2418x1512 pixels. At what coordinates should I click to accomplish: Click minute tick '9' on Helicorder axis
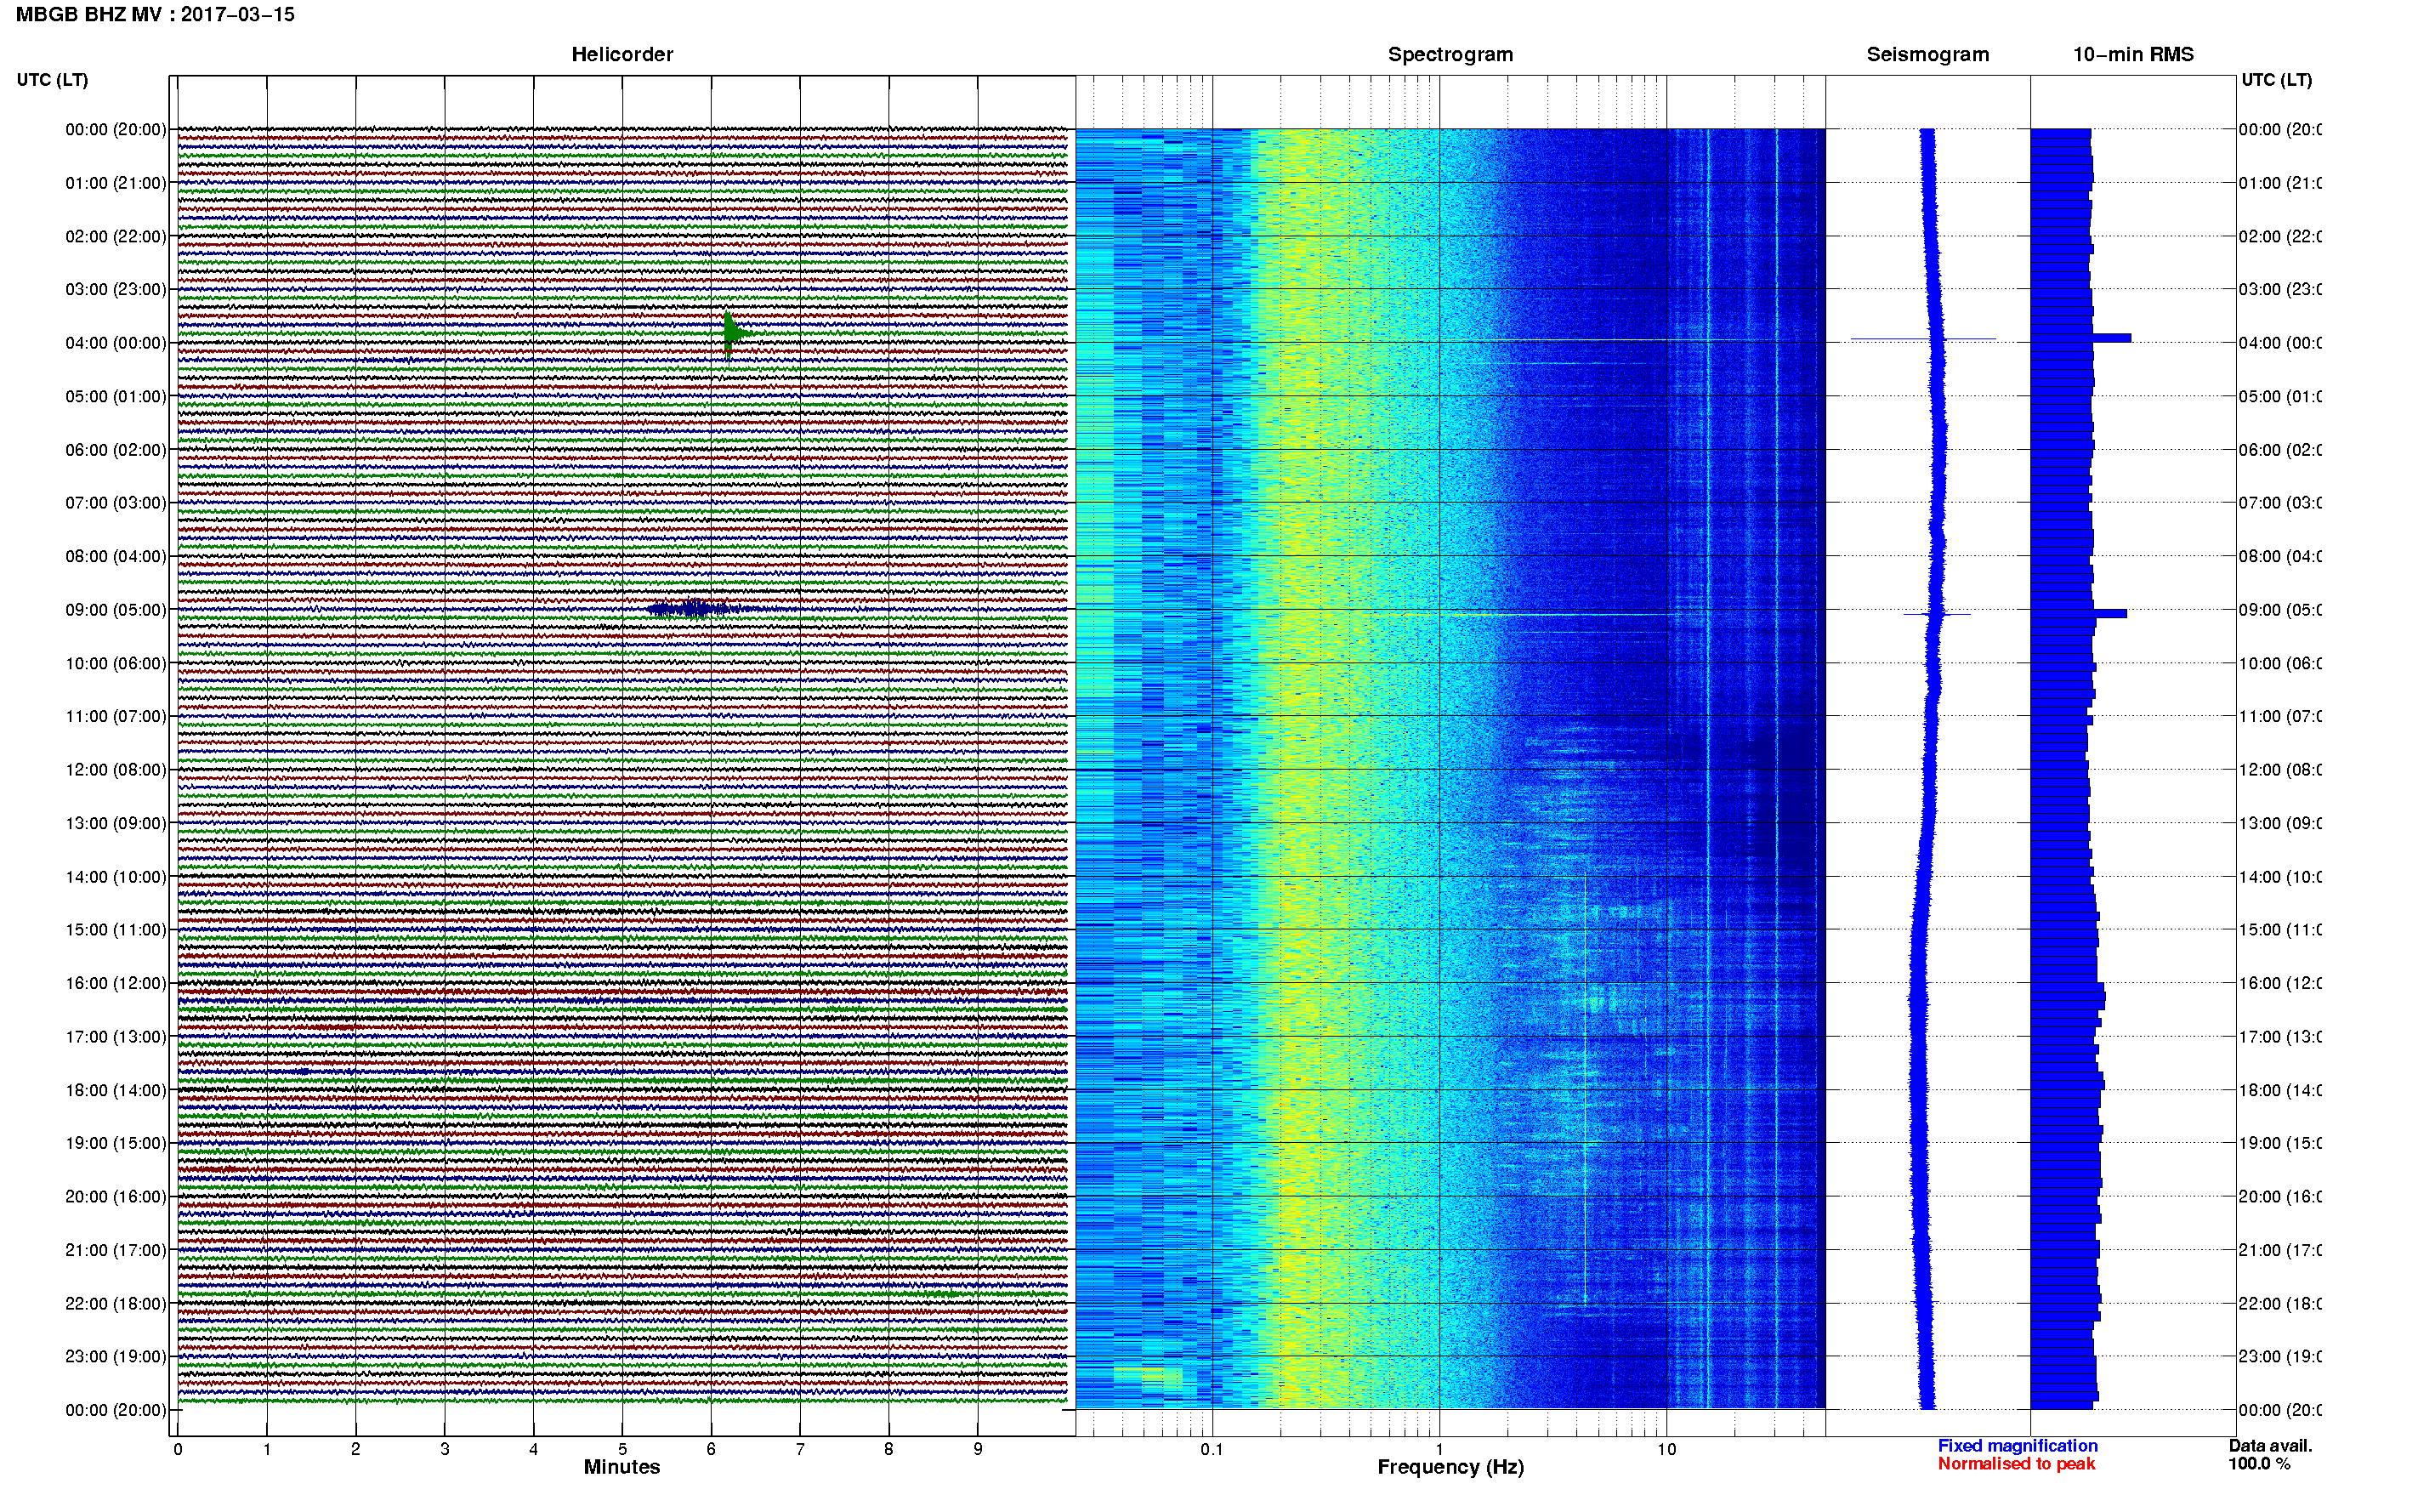978,1449
